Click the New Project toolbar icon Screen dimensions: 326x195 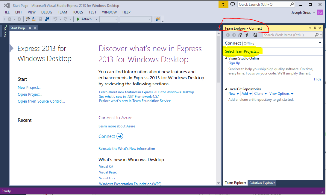[28, 19]
